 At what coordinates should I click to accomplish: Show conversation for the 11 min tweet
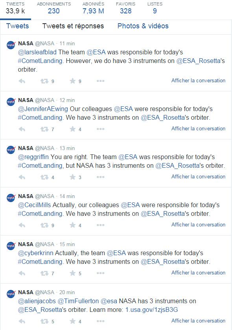point(198,81)
